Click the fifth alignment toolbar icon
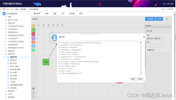176x100 pixels. pos(58,25)
